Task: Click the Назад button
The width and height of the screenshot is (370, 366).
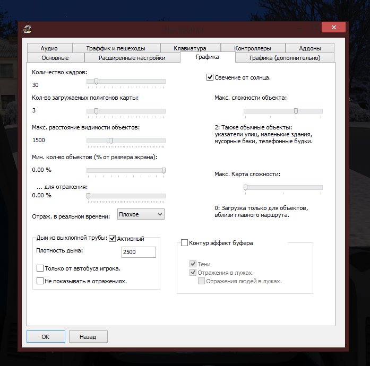Action: tap(88, 336)
